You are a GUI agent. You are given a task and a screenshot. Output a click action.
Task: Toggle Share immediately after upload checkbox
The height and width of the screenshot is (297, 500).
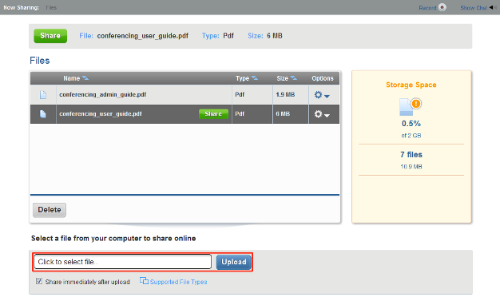39,281
